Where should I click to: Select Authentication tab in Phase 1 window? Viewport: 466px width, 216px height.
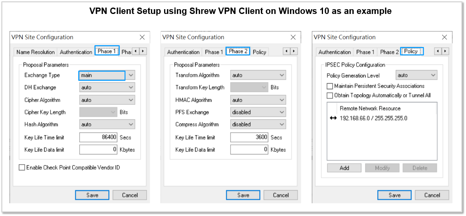click(x=76, y=52)
